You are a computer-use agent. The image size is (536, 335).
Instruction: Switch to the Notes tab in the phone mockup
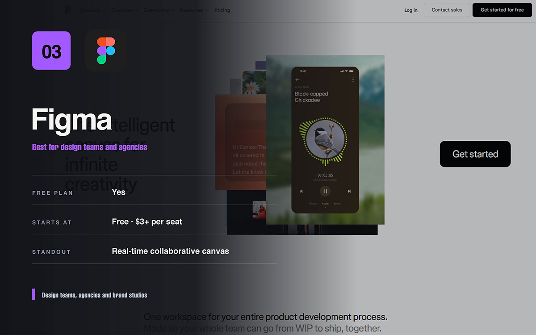pyautogui.click(x=337, y=204)
